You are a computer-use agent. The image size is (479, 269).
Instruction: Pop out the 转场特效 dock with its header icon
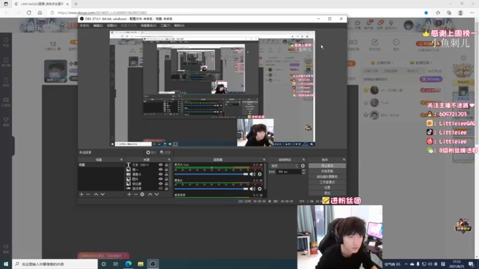pos(304,160)
